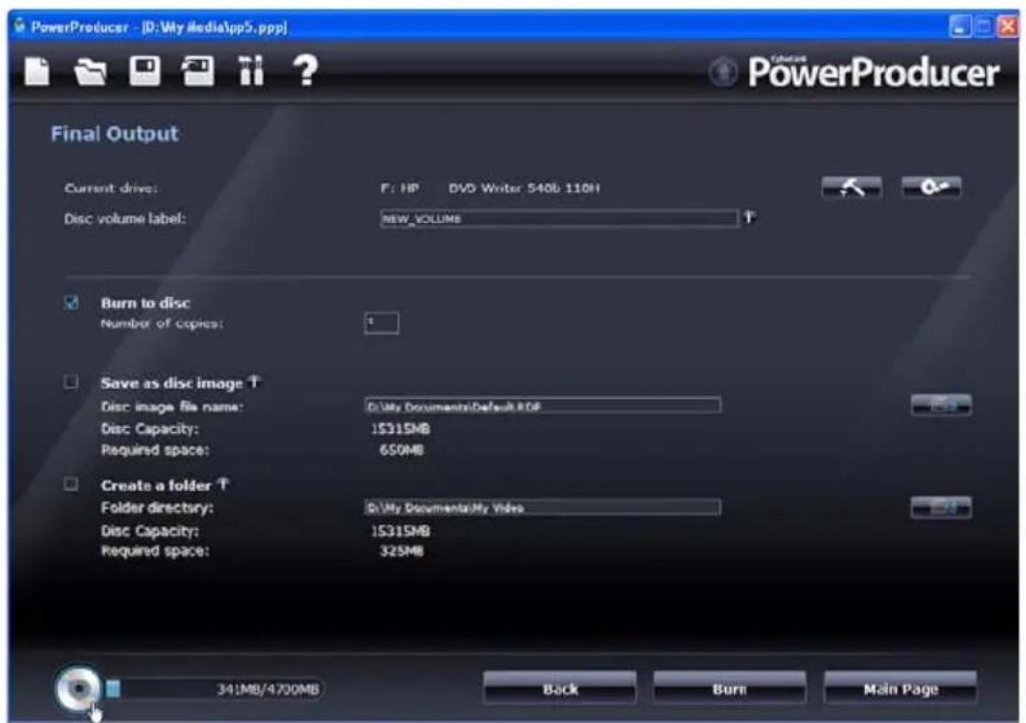Click the New Project icon

coord(37,71)
